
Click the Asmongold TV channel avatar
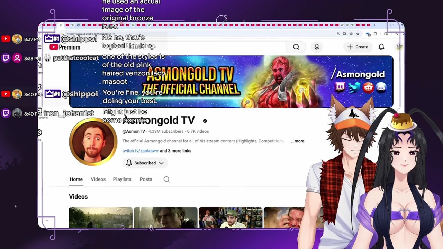coord(93,142)
